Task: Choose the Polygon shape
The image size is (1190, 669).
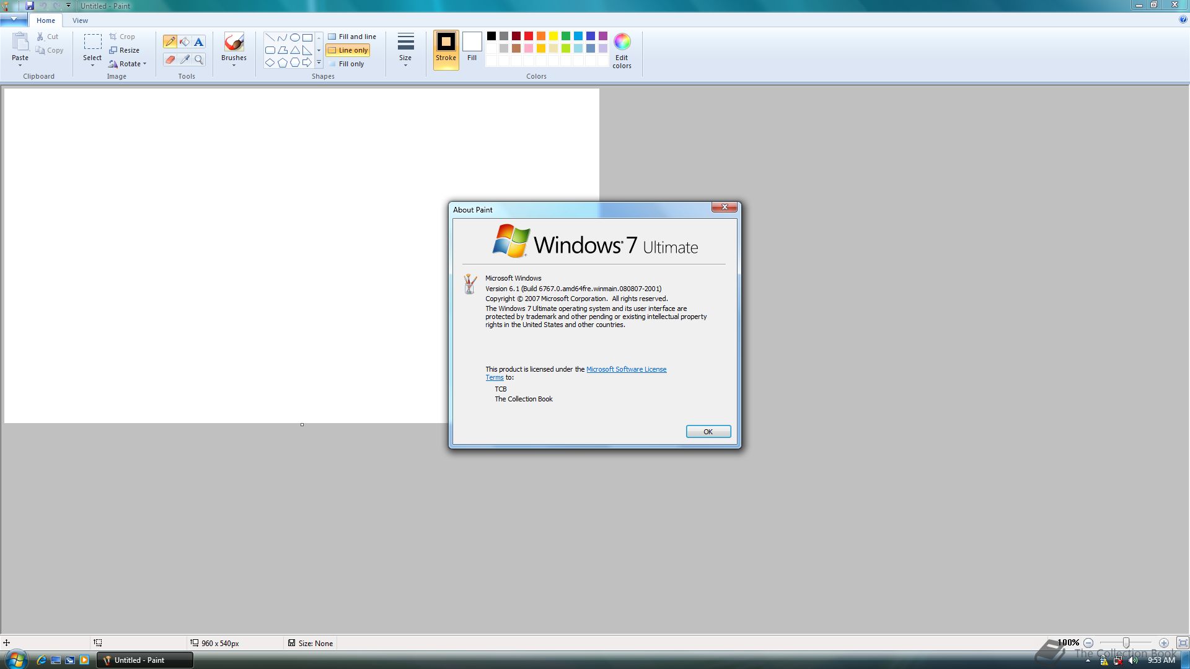Action: 283,50
